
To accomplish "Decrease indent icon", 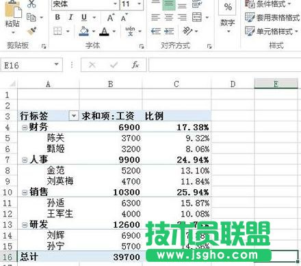I will [x=156, y=31].
